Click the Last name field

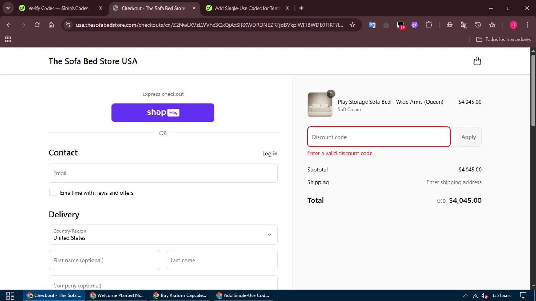pyautogui.click(x=222, y=260)
